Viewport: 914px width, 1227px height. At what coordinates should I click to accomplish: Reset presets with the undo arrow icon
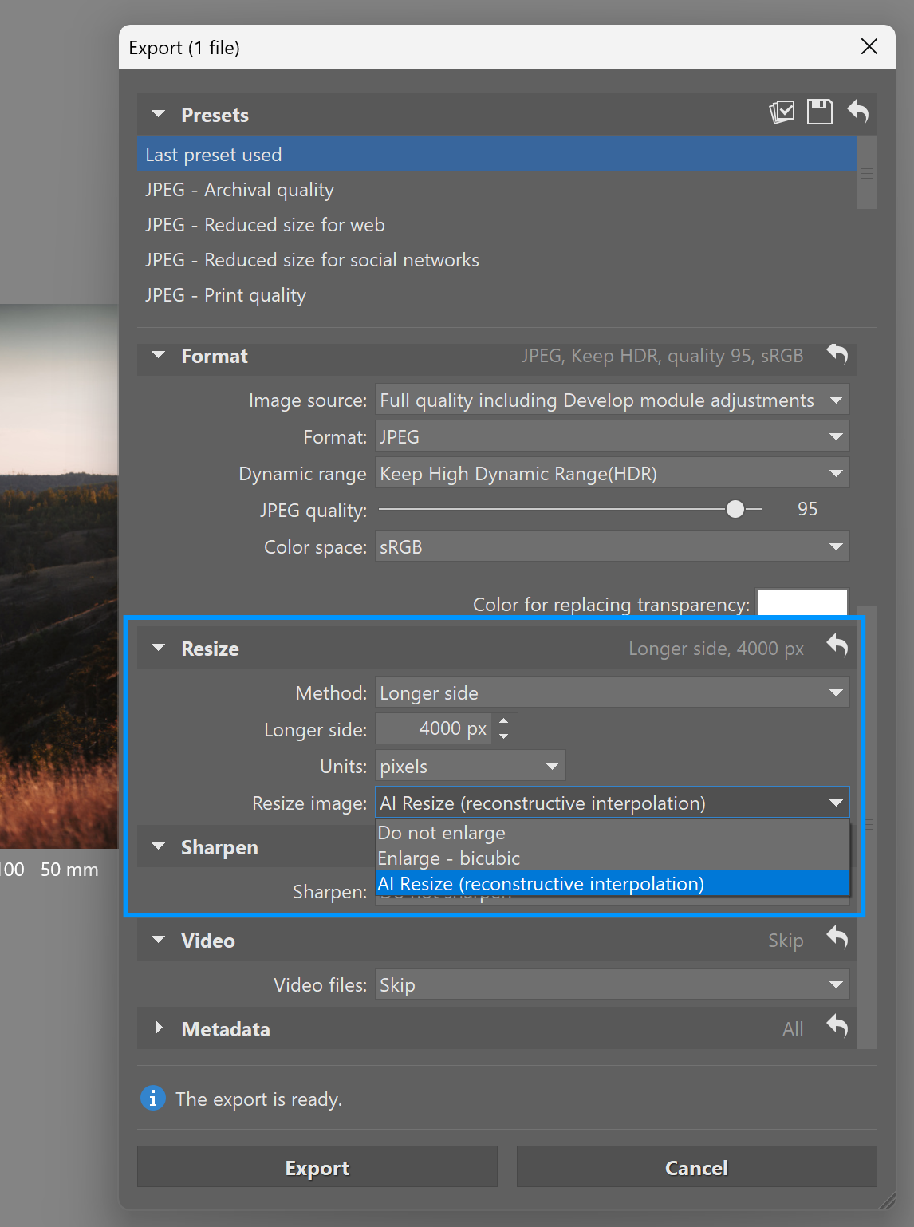click(x=858, y=112)
